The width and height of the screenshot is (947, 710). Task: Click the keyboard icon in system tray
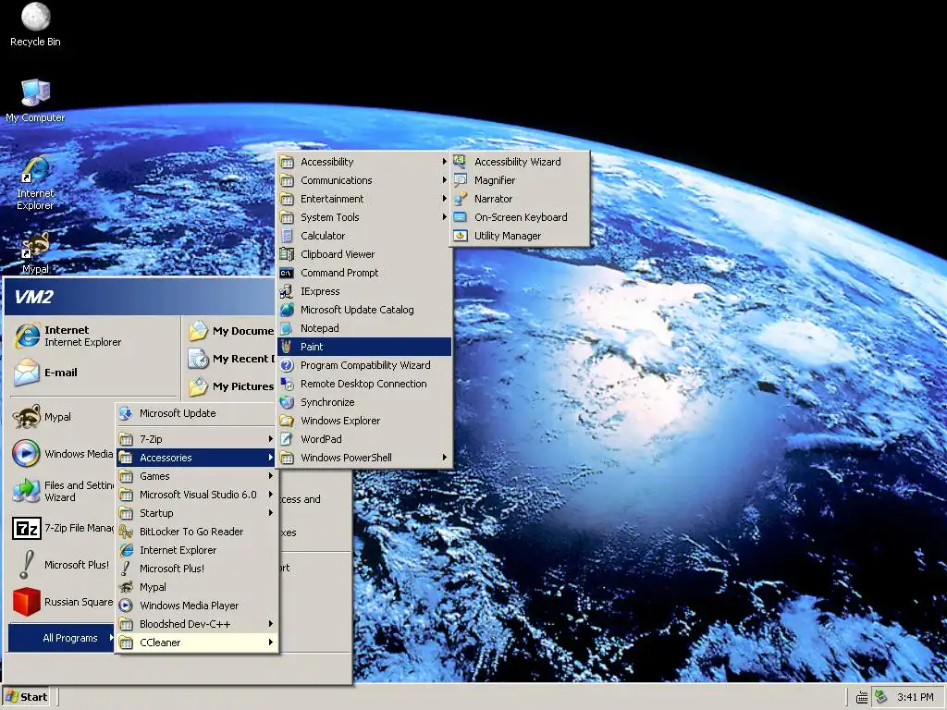click(863, 697)
